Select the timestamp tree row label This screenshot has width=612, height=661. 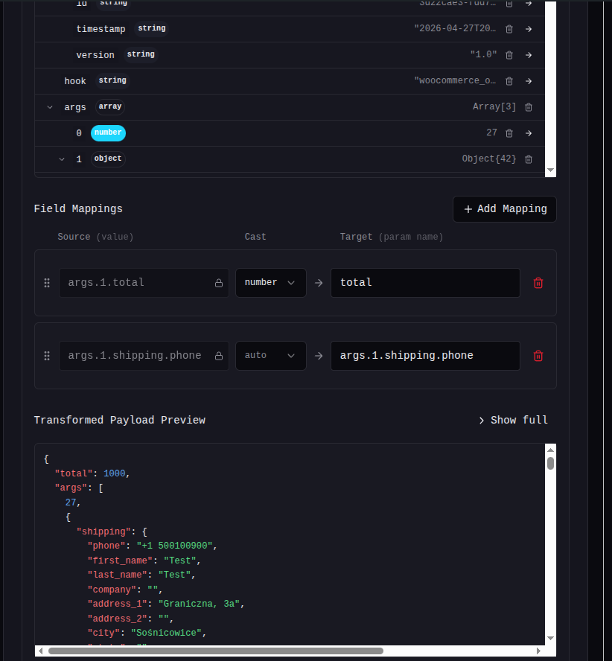[x=101, y=29]
